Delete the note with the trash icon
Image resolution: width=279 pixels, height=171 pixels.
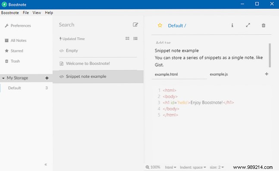pyautogui.click(x=263, y=25)
